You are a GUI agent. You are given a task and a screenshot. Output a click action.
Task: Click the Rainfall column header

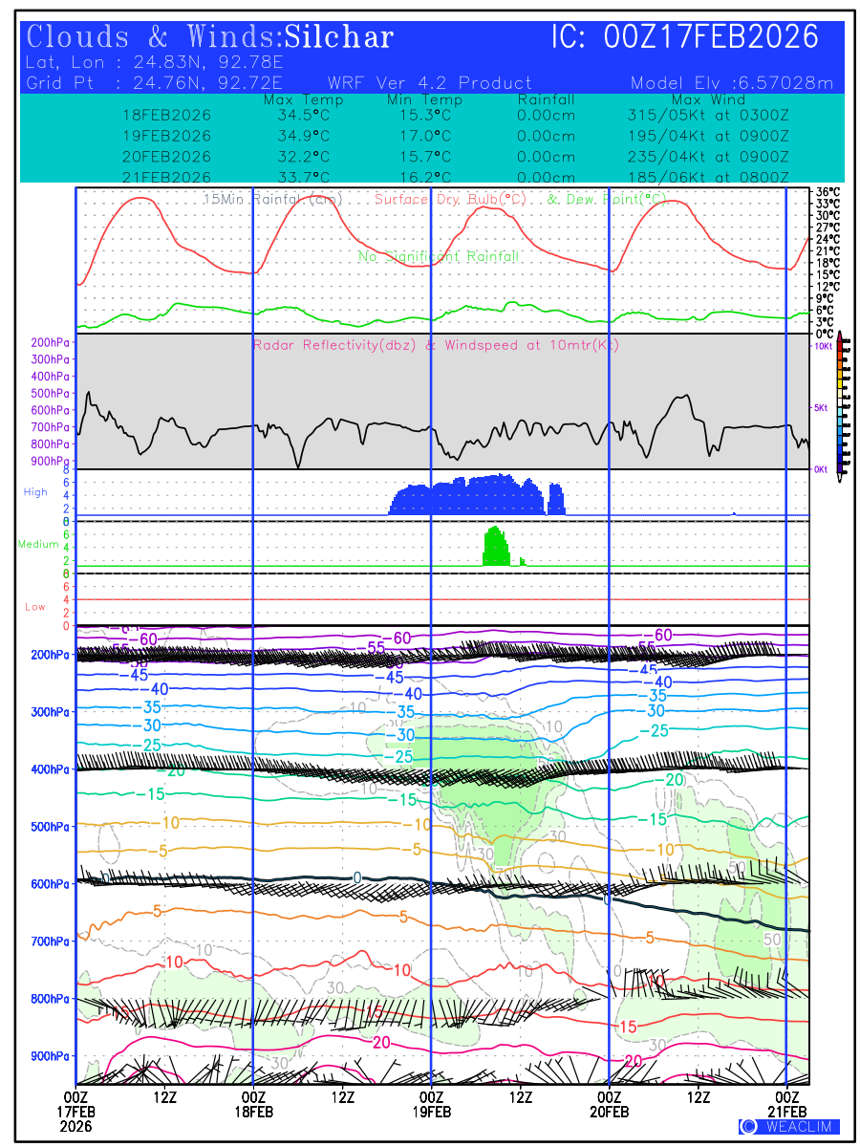click(x=546, y=100)
